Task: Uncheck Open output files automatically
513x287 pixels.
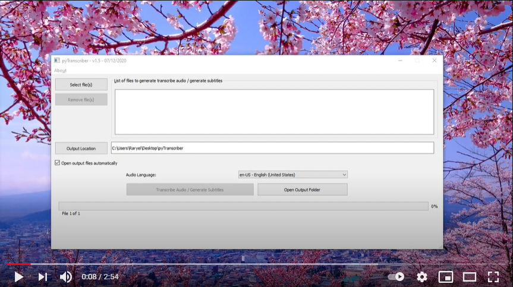Action: coord(58,163)
